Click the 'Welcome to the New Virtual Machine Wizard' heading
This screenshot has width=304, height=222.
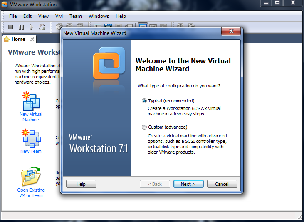tap(183, 65)
